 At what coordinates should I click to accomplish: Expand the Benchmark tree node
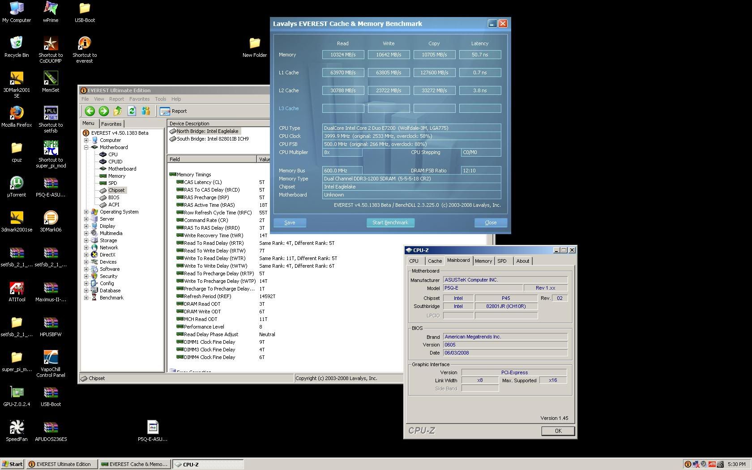[86, 298]
